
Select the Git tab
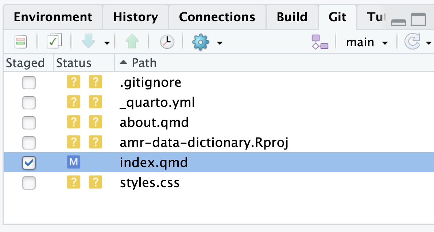[337, 17]
